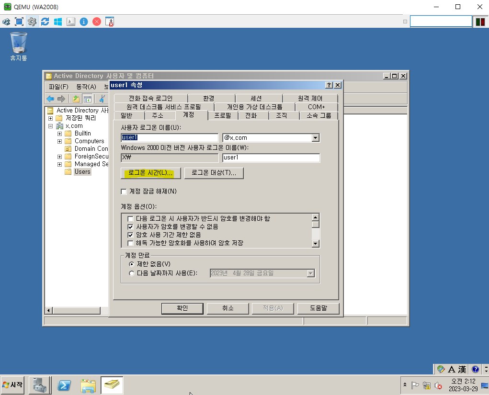Uncheck '암호 사용 기간 제한 없음'
Screen dimensions: 489x395
point(130,235)
